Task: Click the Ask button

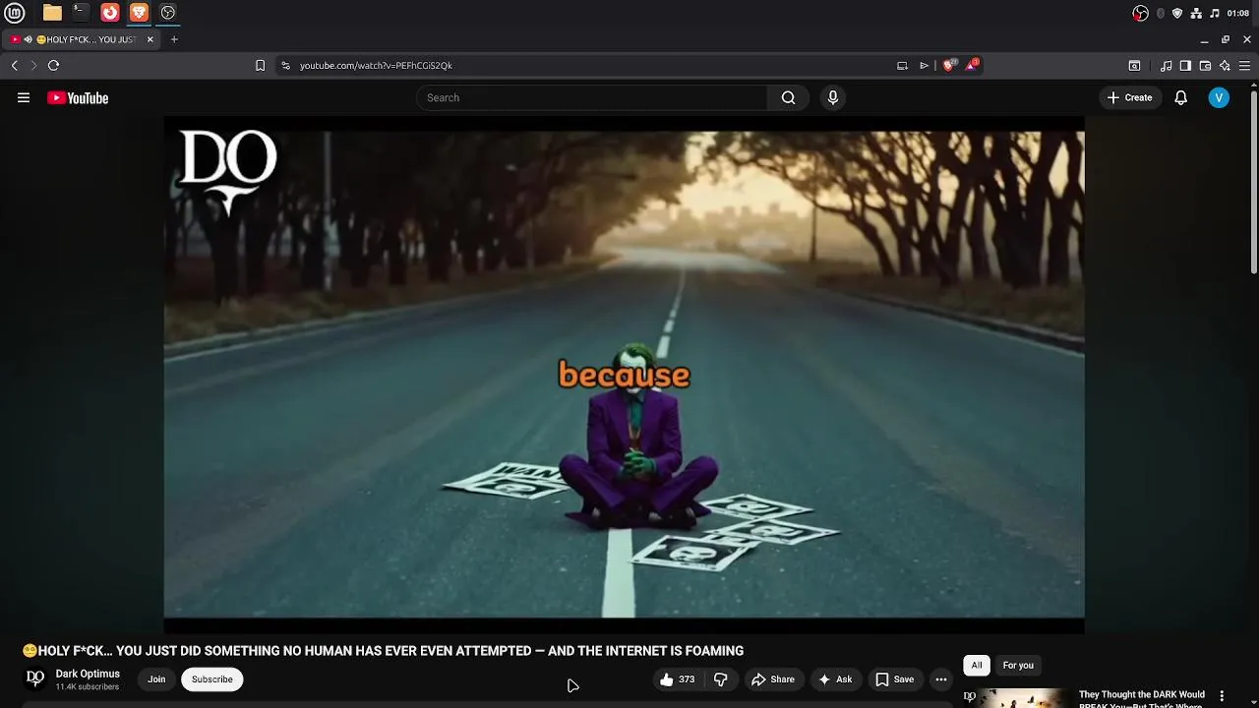Action: [835, 679]
